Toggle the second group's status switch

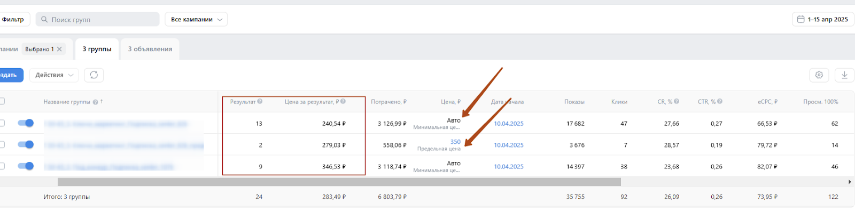tap(26, 144)
